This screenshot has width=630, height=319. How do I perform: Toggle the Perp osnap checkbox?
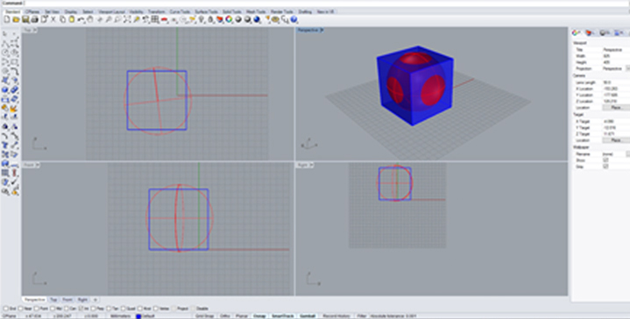click(94, 308)
